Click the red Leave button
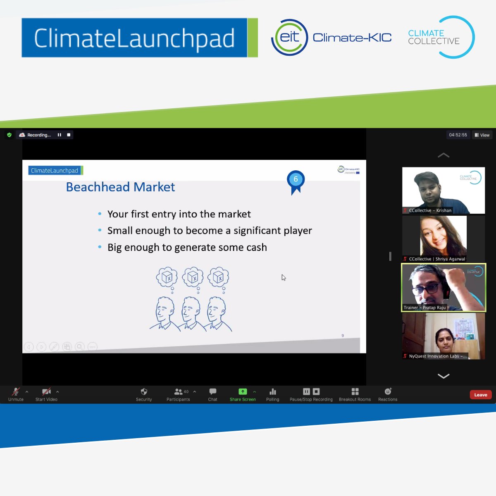Viewport: 496px width, 496px height. (x=481, y=395)
